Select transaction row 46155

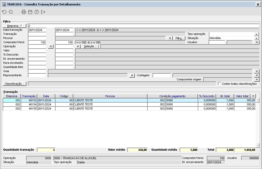[129, 109]
